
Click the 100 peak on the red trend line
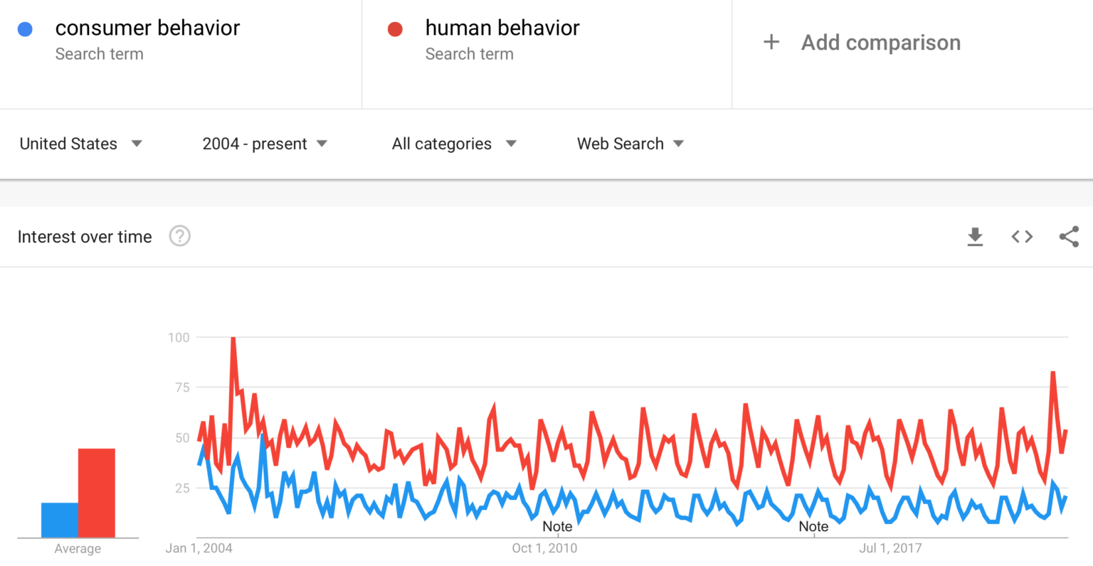tap(233, 338)
